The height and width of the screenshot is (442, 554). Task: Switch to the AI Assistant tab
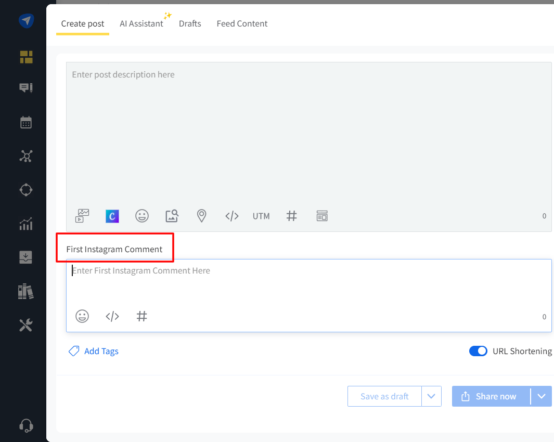[141, 24]
